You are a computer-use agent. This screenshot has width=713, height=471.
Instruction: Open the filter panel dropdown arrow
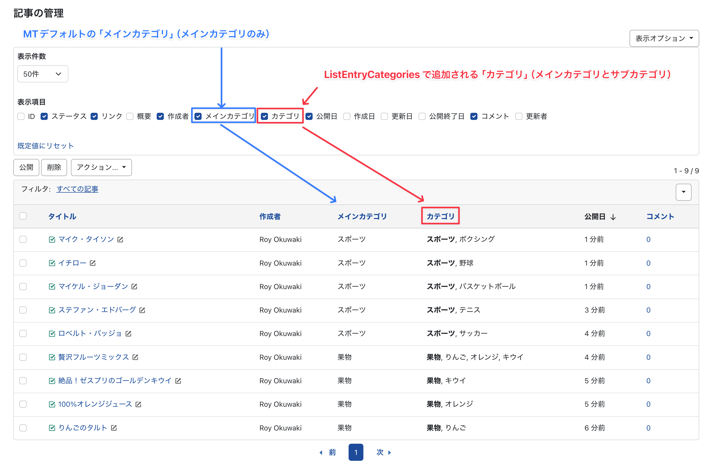[x=683, y=192]
